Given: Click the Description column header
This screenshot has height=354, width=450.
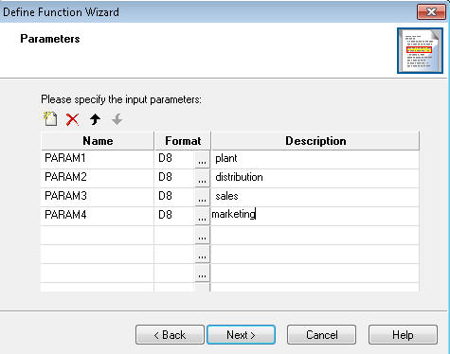Looking at the screenshot, I should (315, 141).
